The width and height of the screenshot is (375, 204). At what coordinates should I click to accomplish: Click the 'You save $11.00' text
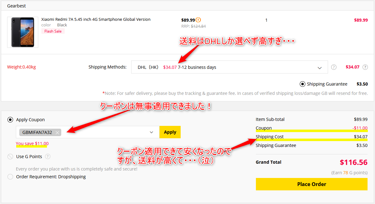point(32,144)
